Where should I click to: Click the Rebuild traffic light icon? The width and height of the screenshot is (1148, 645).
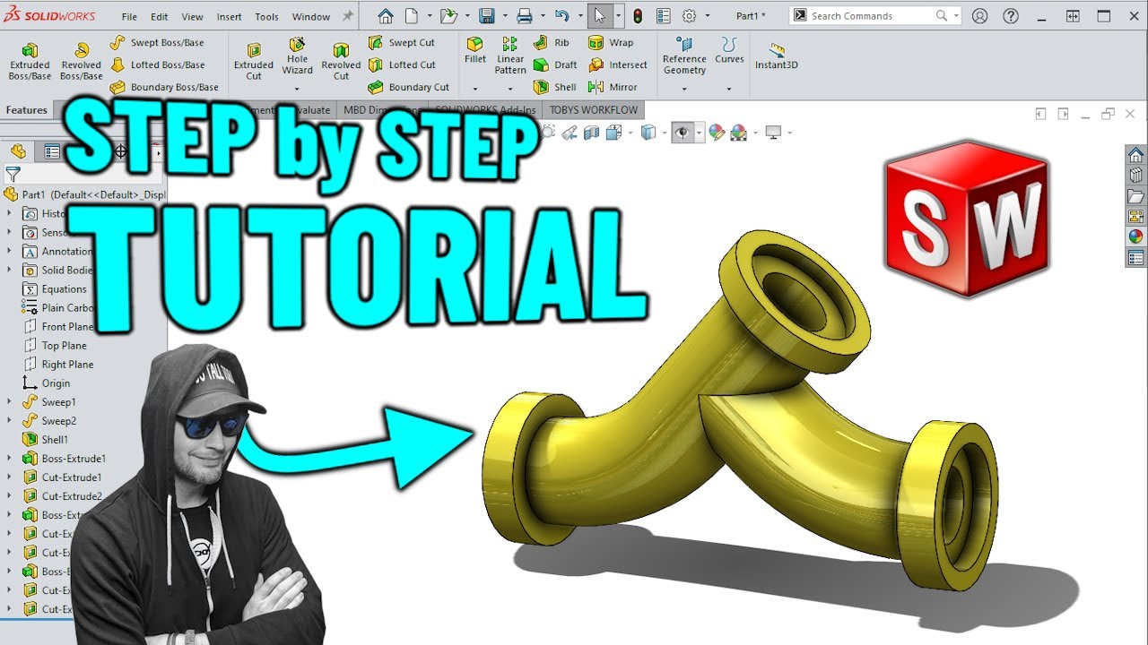pos(638,16)
